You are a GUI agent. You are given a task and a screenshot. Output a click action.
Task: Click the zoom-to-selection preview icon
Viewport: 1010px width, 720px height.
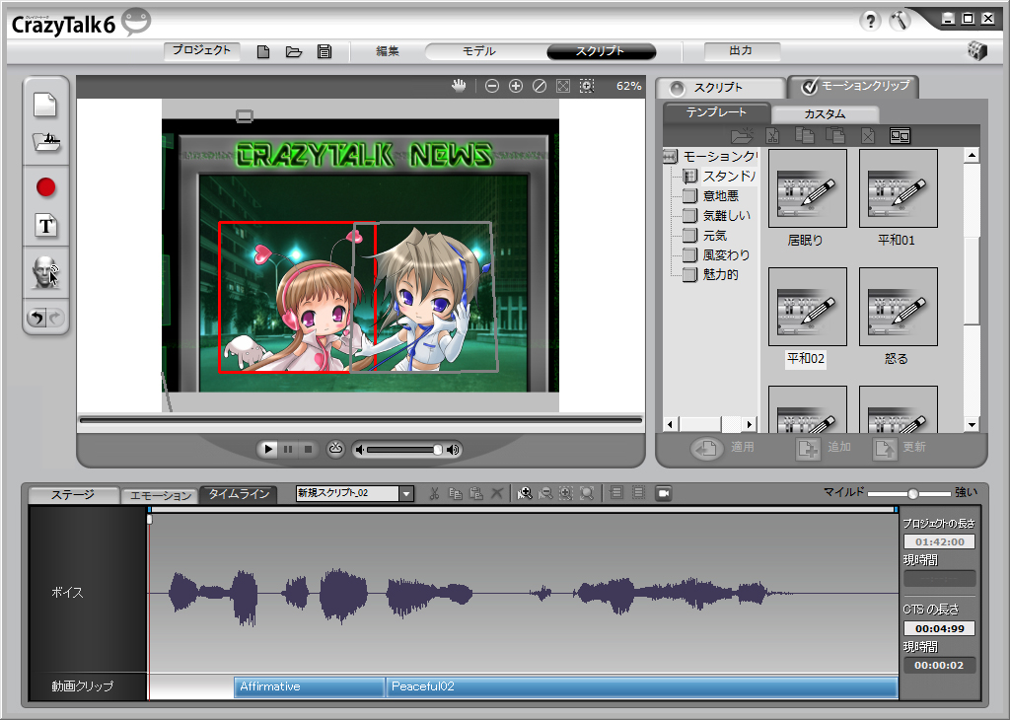(587, 86)
